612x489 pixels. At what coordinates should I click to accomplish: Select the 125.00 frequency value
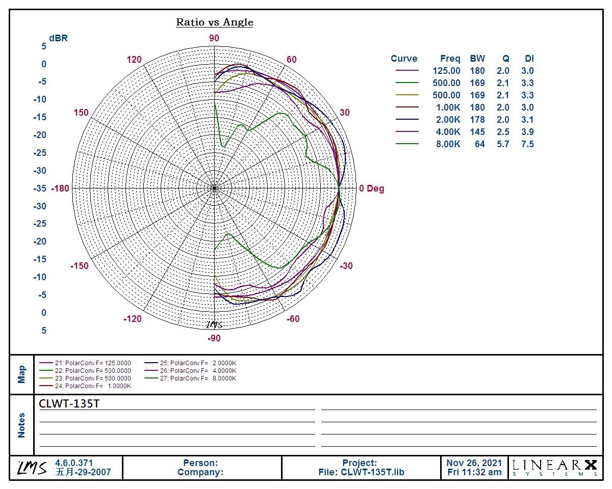click(x=446, y=71)
